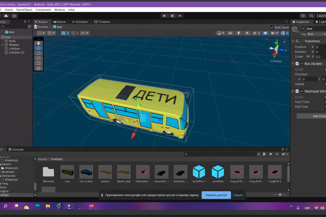Toggle 2D view mode in scene
The height and width of the screenshot is (217, 326).
pyautogui.click(x=230, y=33)
